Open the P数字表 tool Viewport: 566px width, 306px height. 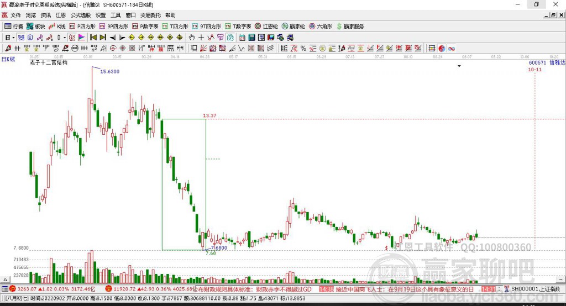click(x=145, y=27)
